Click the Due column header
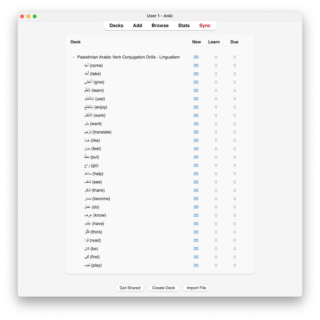The height and width of the screenshot is (320, 320). coord(234,42)
